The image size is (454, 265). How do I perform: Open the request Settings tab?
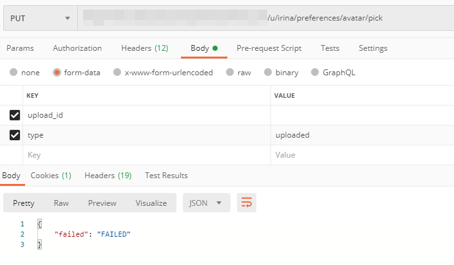tap(373, 48)
